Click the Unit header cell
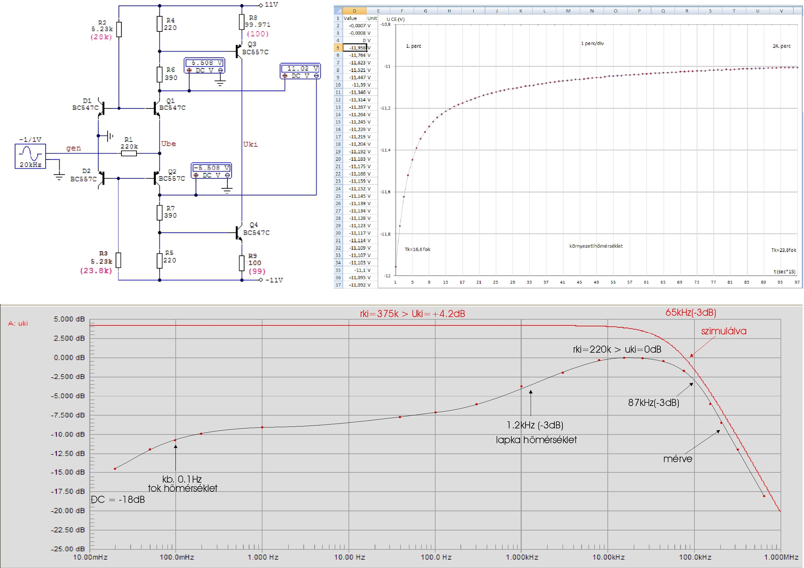 coord(372,18)
